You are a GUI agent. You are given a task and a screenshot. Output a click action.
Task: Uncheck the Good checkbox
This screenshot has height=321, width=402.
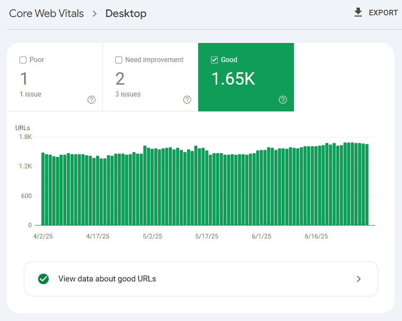214,60
